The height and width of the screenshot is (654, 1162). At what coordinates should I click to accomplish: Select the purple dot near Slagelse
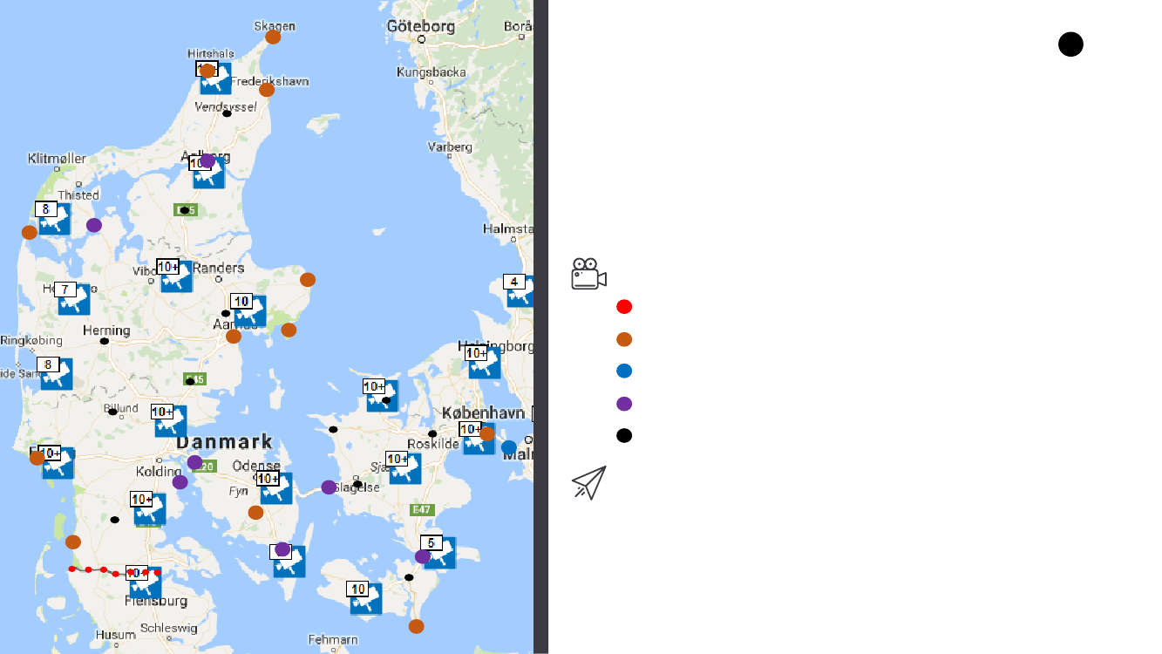click(329, 487)
